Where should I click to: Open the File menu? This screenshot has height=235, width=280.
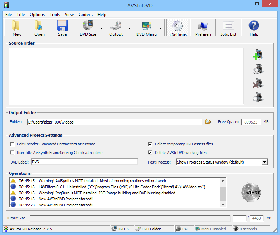(x=9, y=15)
